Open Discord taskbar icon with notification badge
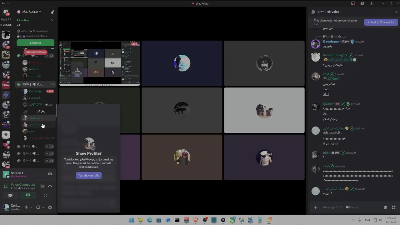The height and width of the screenshot is (225, 400). pos(269,220)
